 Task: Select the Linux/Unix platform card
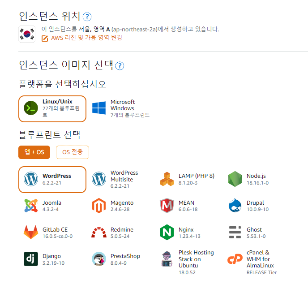(x=52, y=109)
